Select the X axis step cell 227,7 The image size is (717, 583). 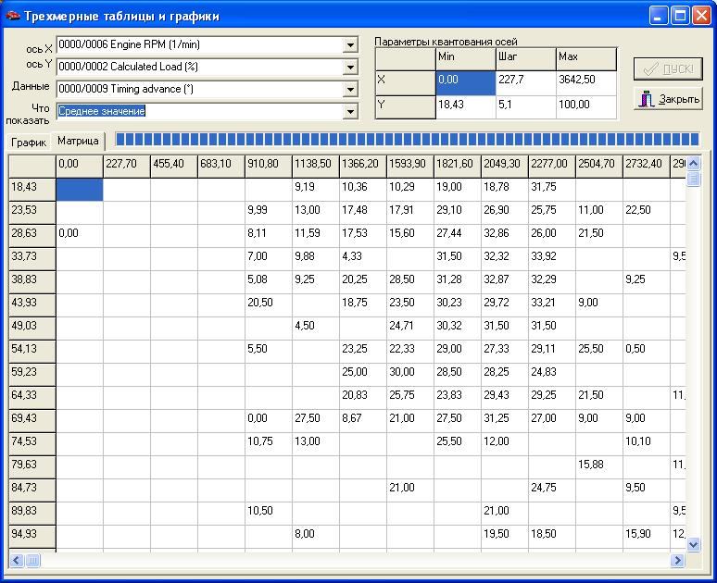(x=524, y=82)
